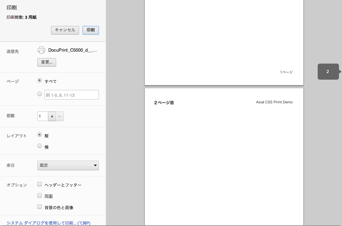This screenshot has height=226, width=342.
Task: Select the すべて pages radio button
Action: (39, 80)
